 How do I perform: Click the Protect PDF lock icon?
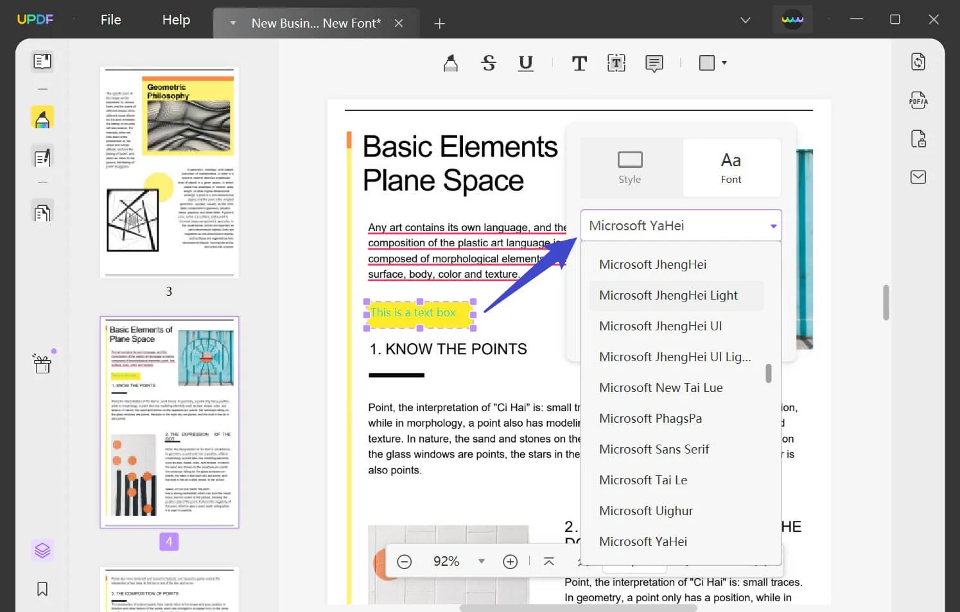[x=918, y=139]
